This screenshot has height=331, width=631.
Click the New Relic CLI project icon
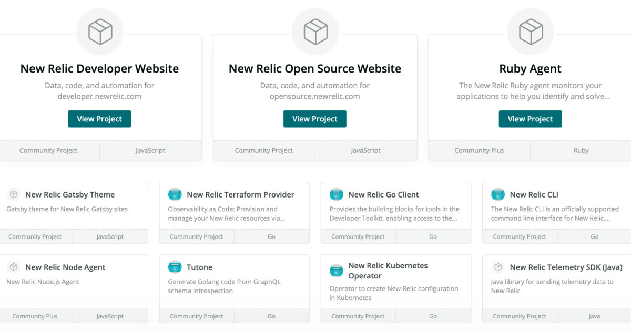click(x=497, y=194)
